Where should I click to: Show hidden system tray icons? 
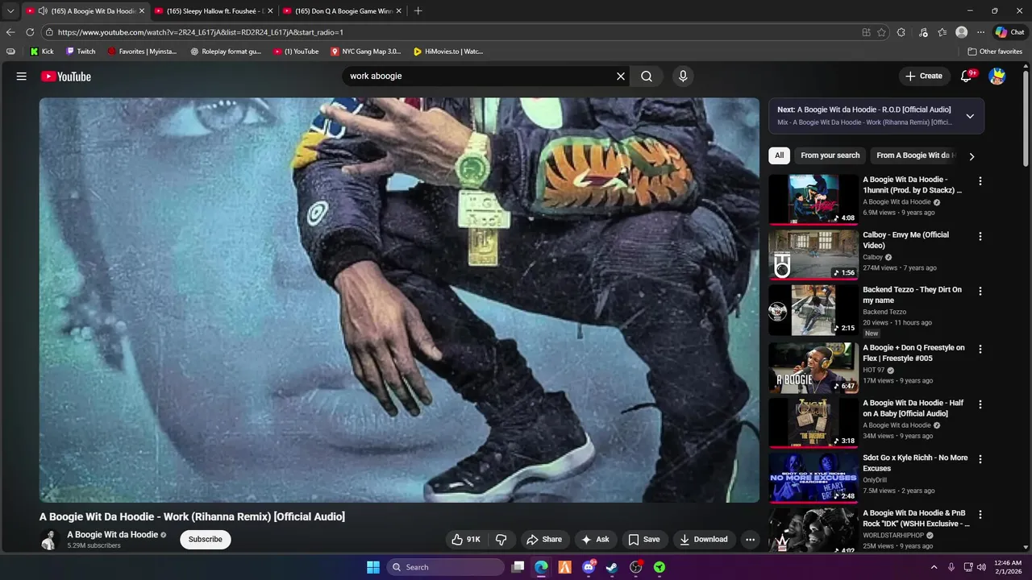tap(934, 567)
